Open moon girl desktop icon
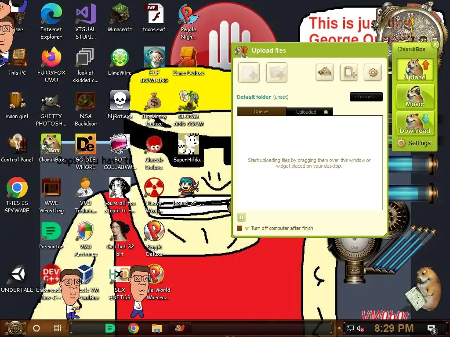 [x=17, y=105]
